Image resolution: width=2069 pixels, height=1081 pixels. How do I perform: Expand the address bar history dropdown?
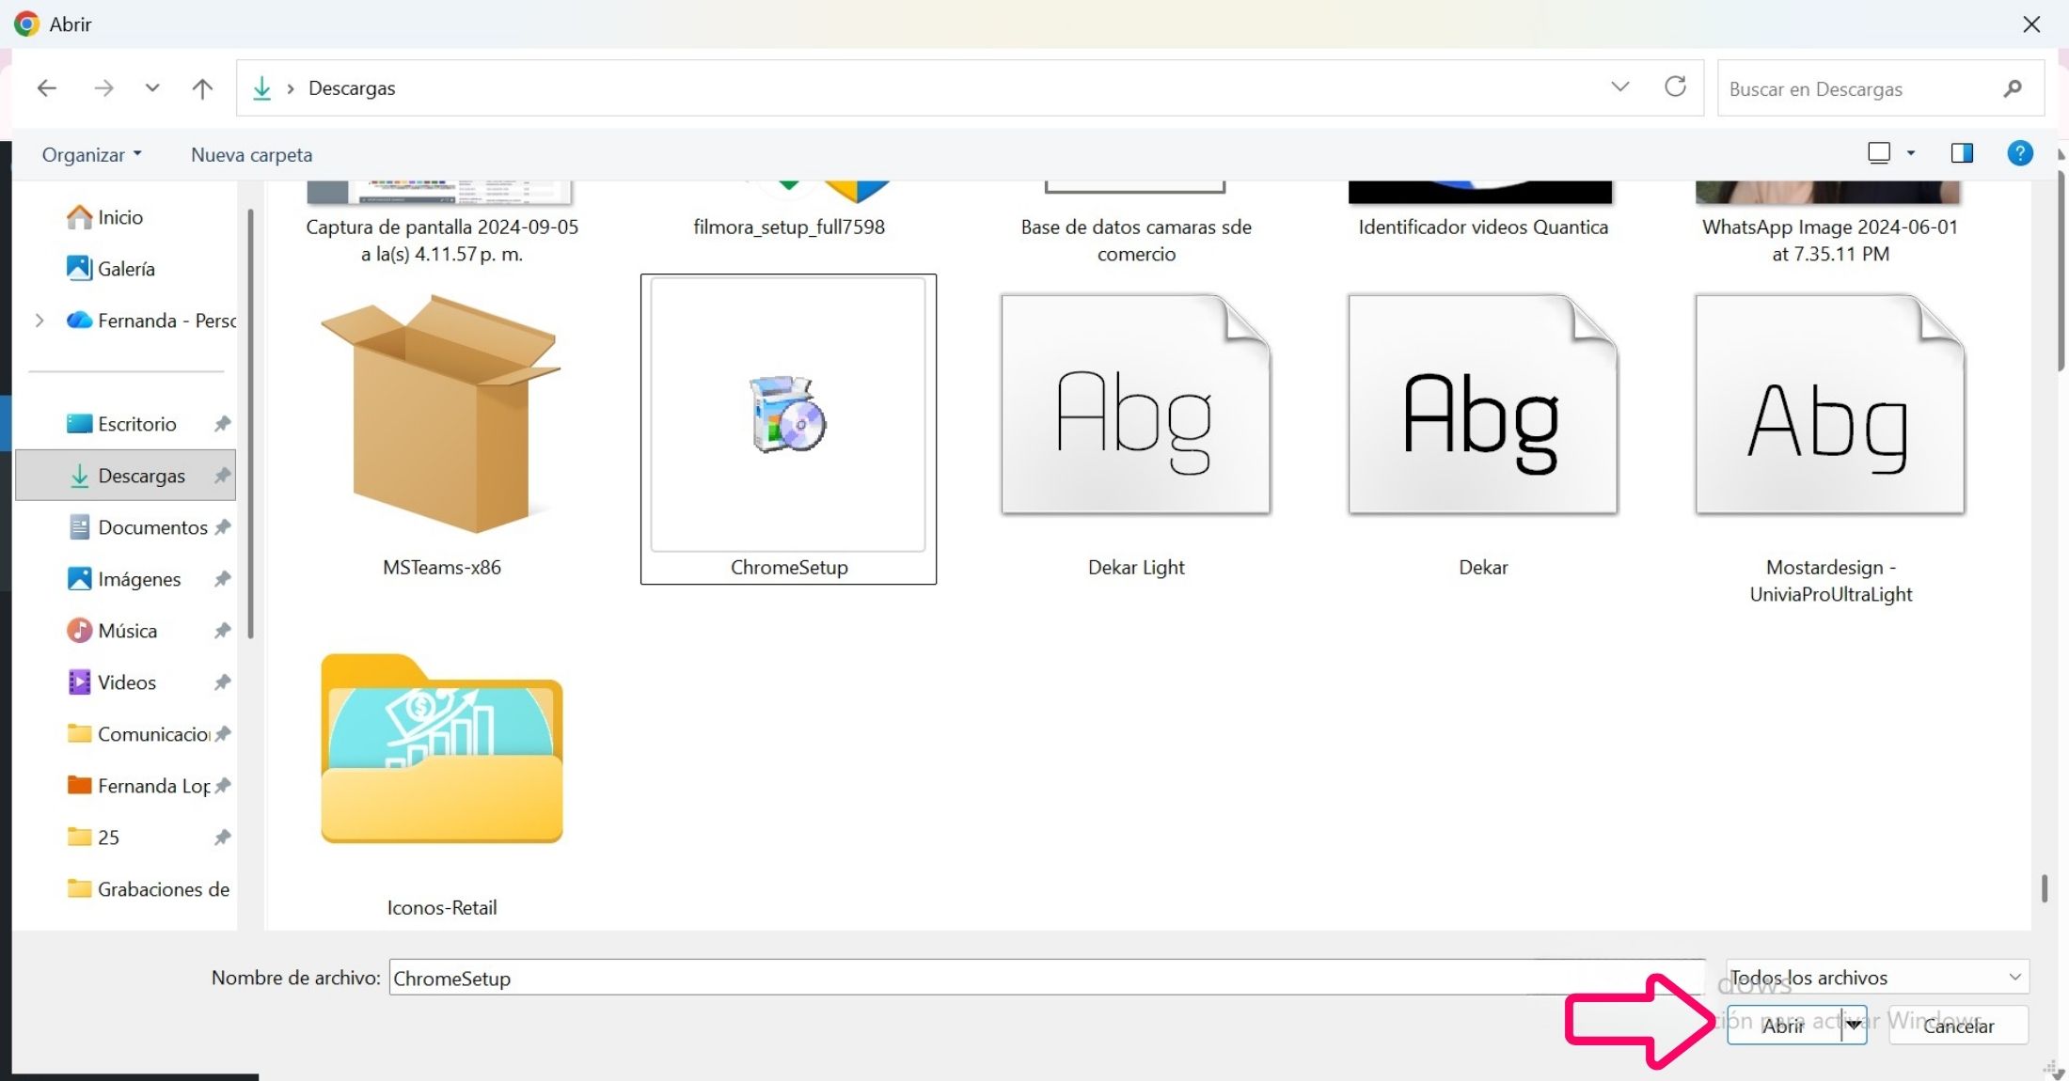pyautogui.click(x=1619, y=87)
